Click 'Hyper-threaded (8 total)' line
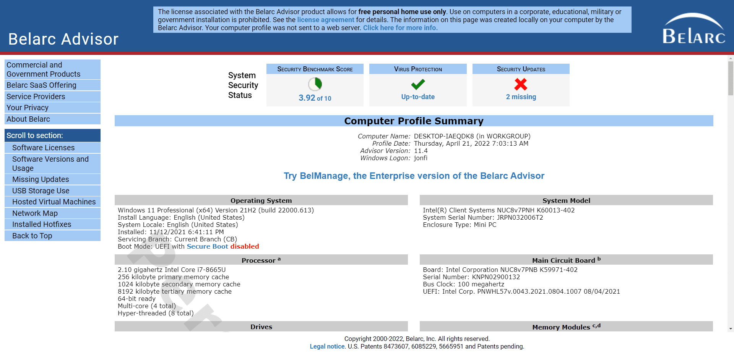 pyautogui.click(x=156, y=313)
